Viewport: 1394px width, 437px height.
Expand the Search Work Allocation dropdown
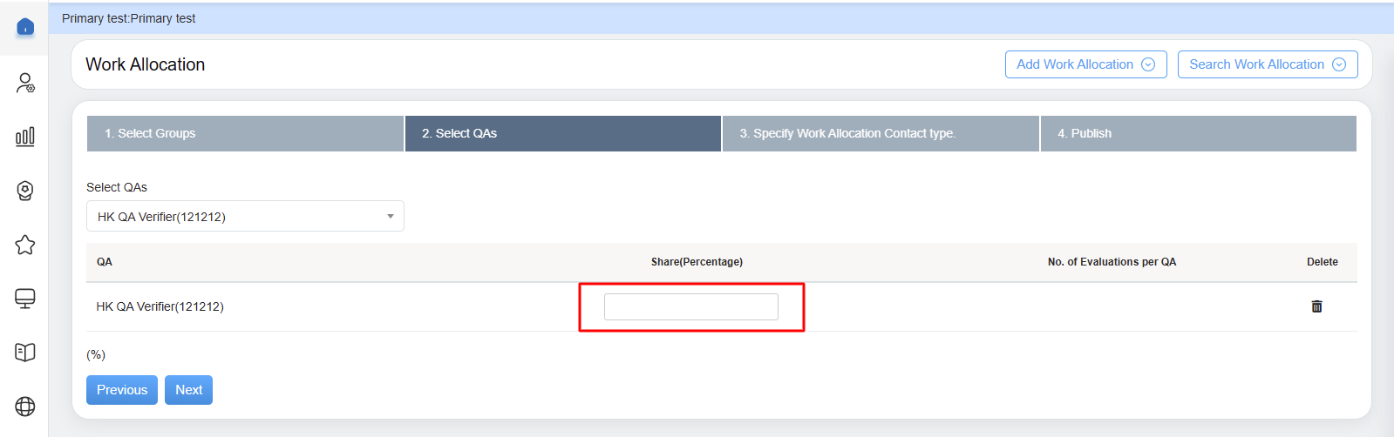[x=1267, y=64]
